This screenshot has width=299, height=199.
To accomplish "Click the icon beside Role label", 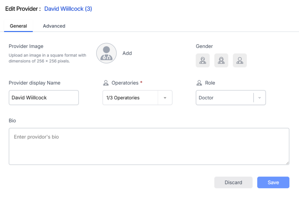I will tap(199, 83).
